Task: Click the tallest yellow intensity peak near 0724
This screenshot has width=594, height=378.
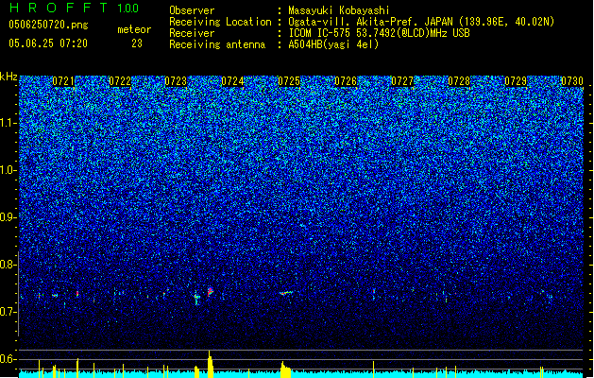Action: [x=210, y=364]
